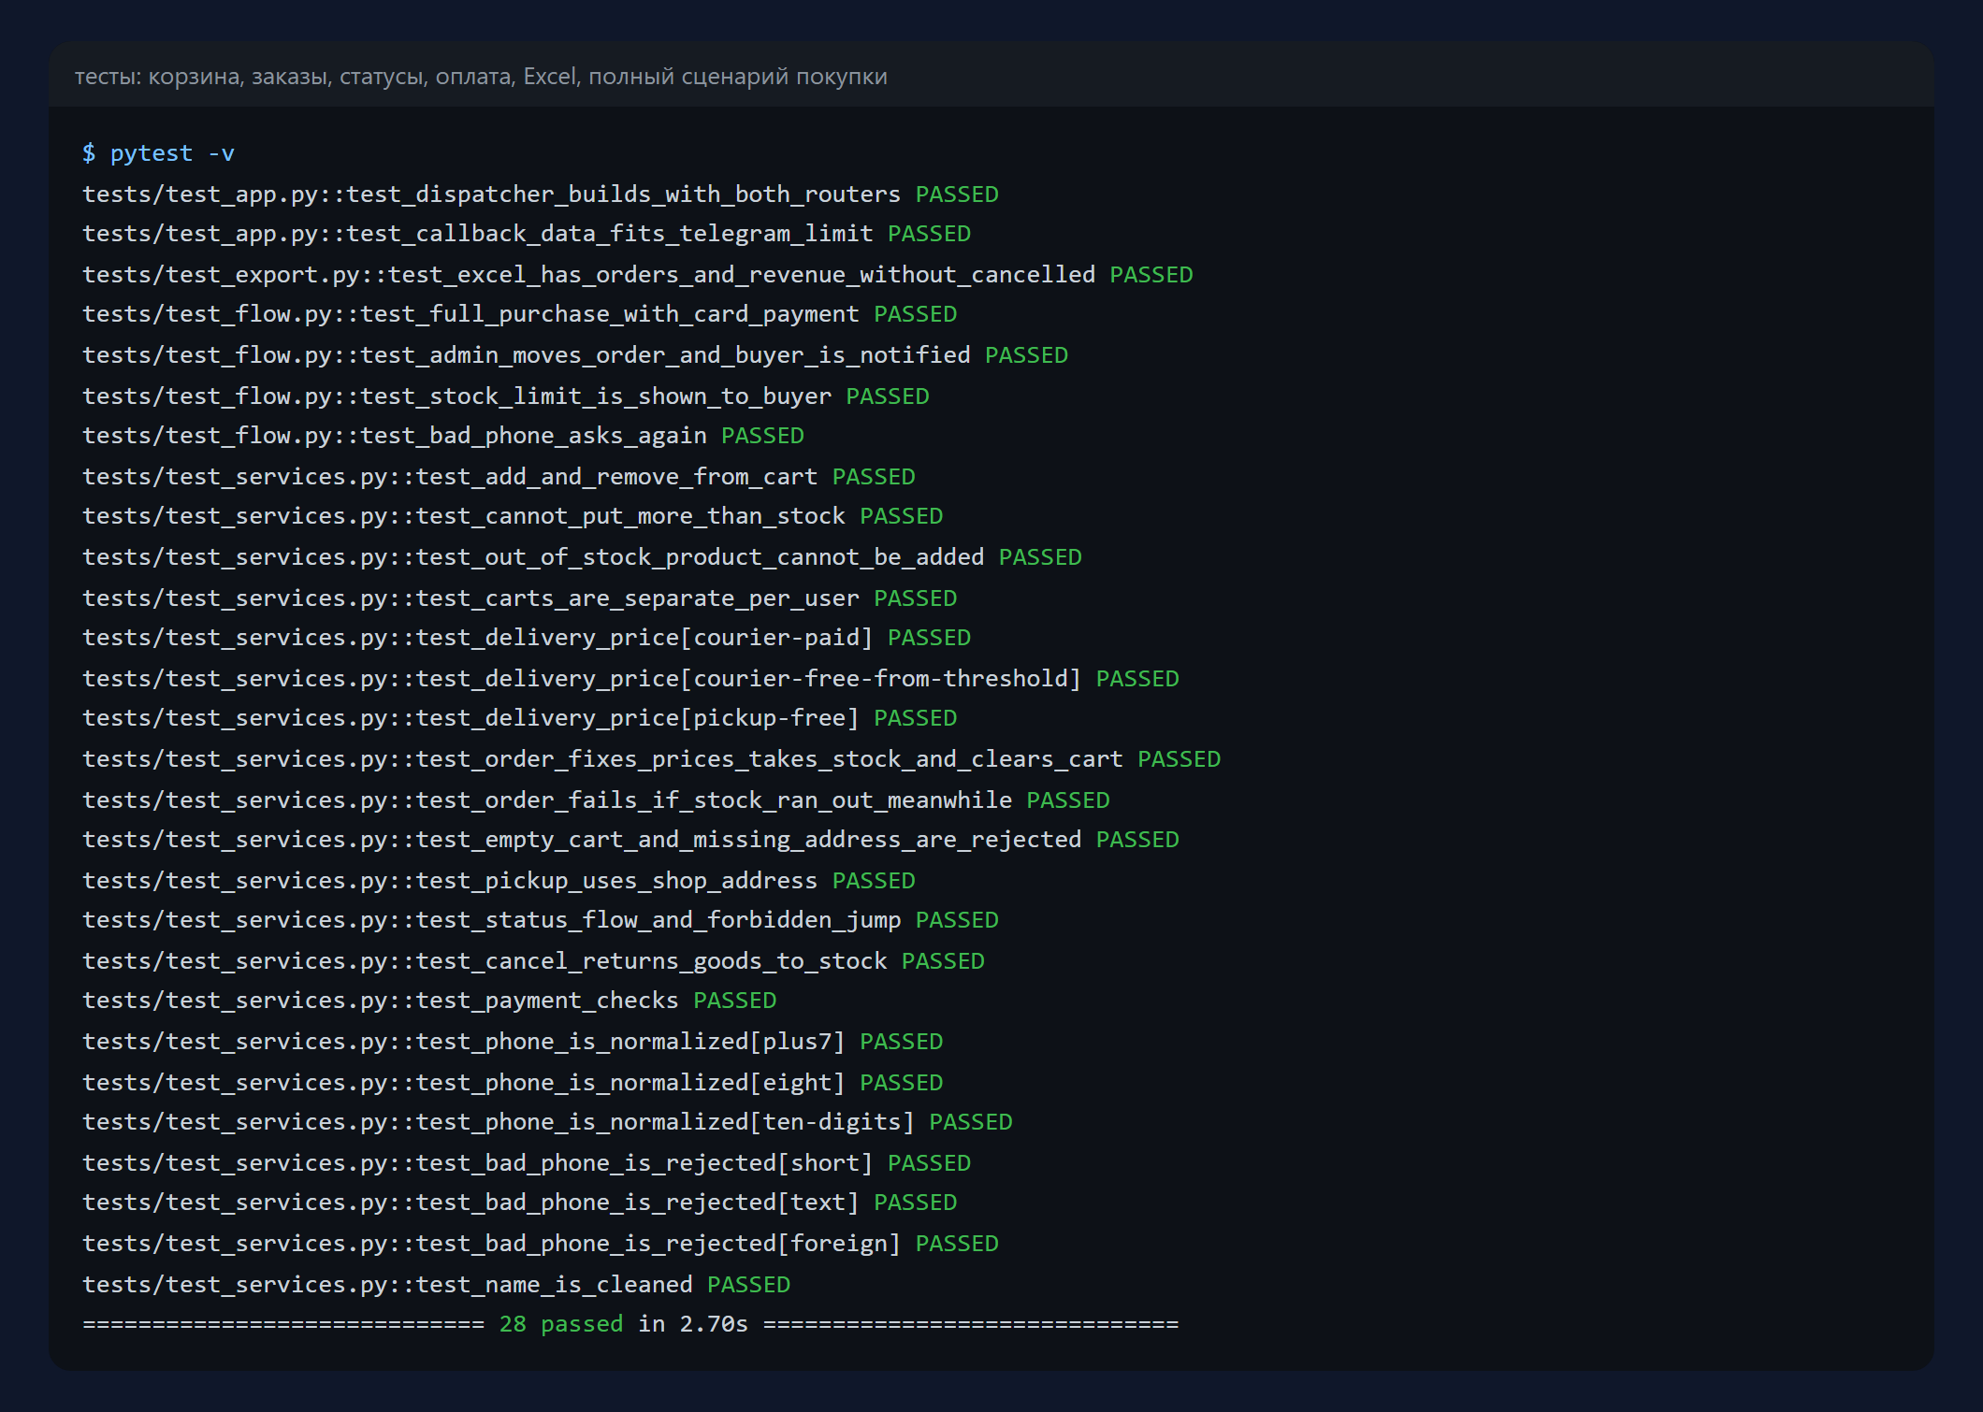This screenshot has height=1412, width=1983.
Task: Select line test_order_fixes_prices_takes_stock_and_clears_cart
Action: (x=652, y=759)
